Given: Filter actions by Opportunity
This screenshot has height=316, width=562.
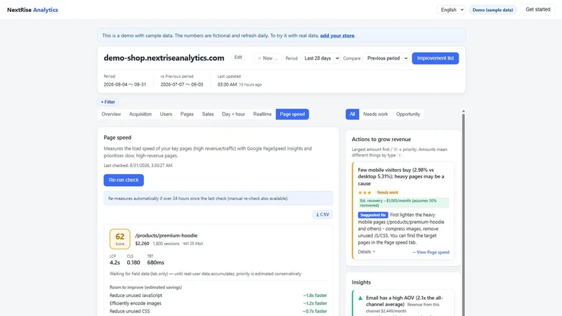Looking at the screenshot, I should (407, 114).
